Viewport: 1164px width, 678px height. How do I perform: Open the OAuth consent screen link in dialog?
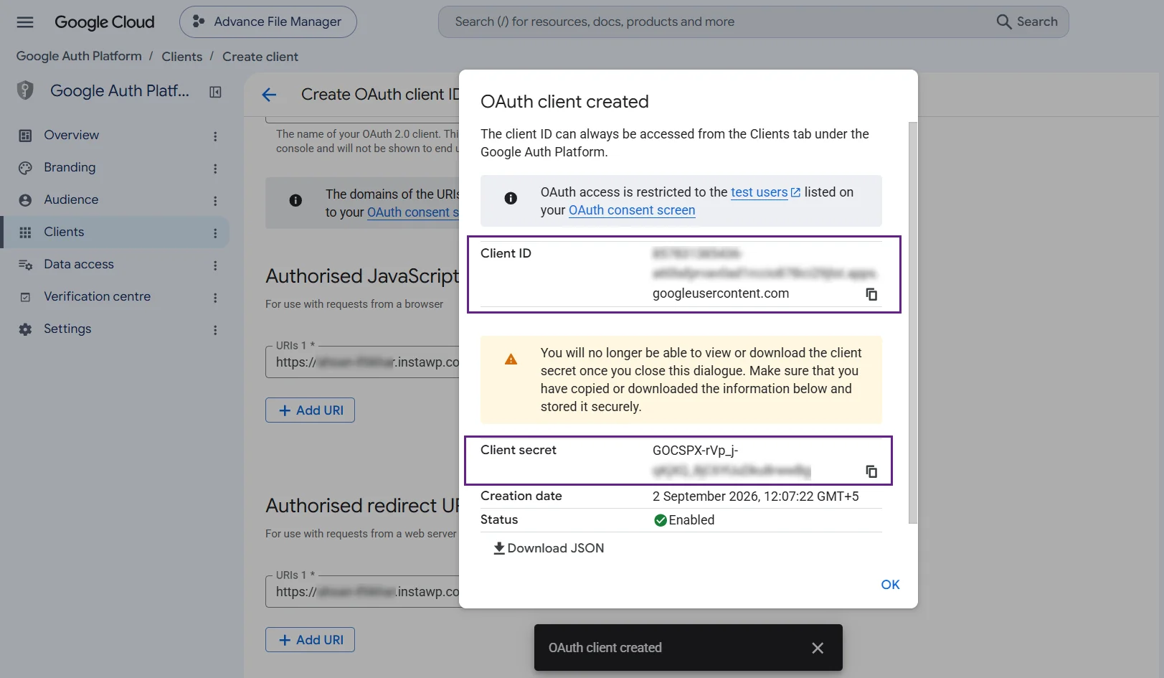click(632, 210)
